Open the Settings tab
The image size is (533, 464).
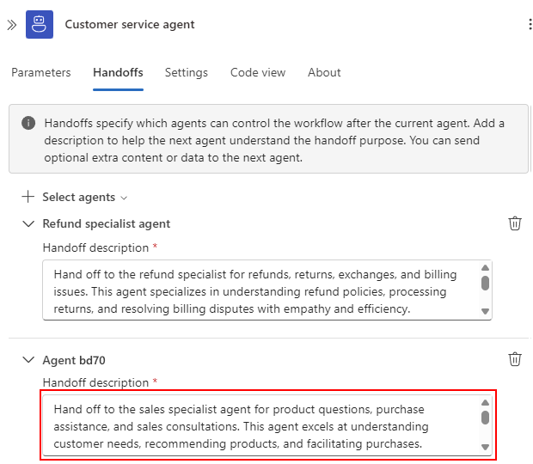coord(187,73)
